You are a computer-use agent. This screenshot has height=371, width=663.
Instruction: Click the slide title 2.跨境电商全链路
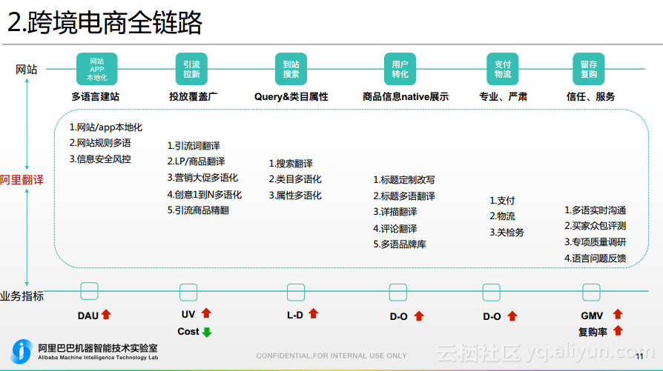105,22
